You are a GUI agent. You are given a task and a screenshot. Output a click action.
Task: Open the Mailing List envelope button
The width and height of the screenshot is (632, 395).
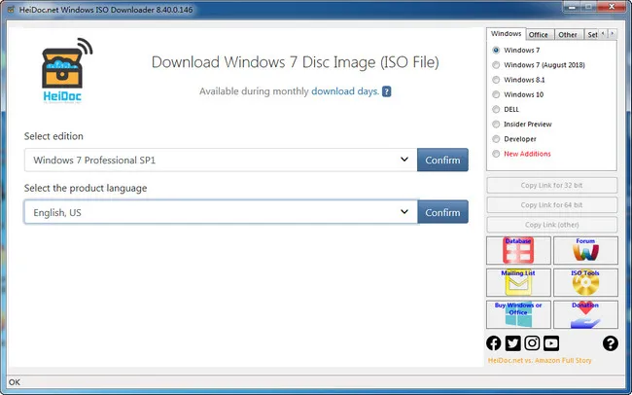click(x=518, y=282)
